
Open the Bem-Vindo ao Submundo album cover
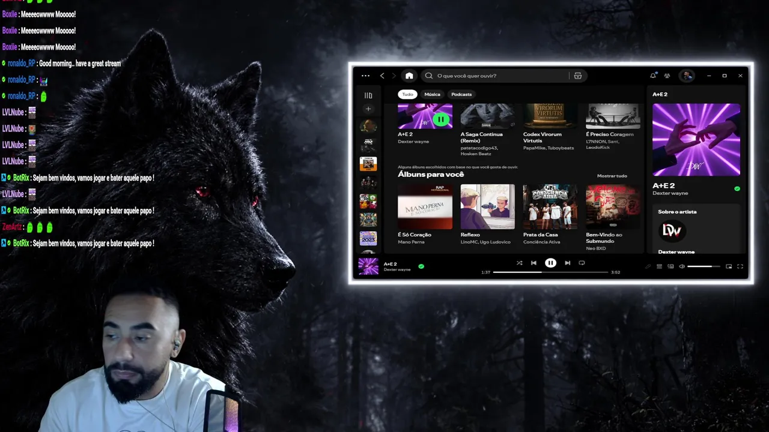coord(613,206)
